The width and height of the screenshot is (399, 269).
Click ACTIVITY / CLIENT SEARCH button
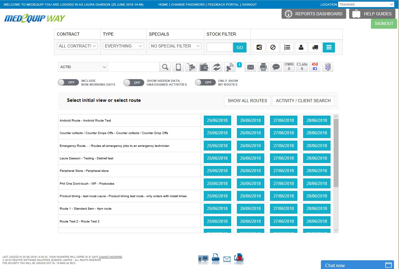[x=303, y=101]
